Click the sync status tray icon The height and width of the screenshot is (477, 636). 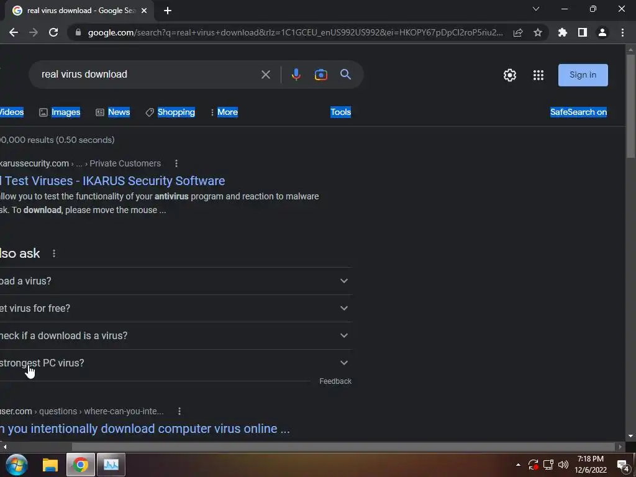pyautogui.click(x=534, y=465)
